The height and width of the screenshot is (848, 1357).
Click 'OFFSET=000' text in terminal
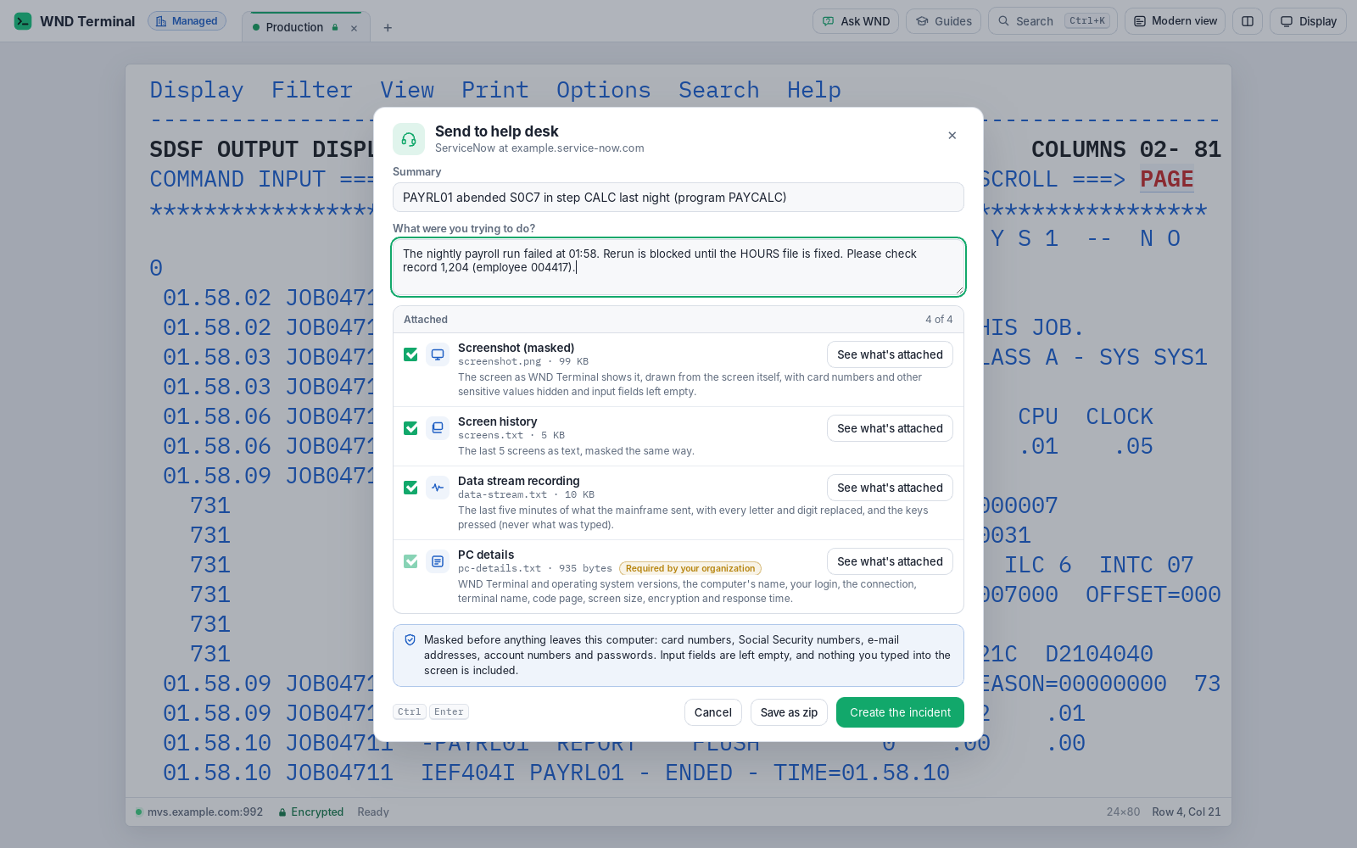pyautogui.click(x=1153, y=594)
